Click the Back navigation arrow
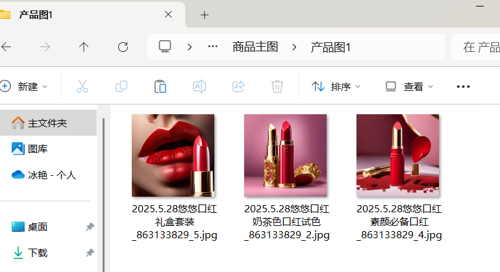Image resolution: width=500 pixels, height=272 pixels. tap(6, 47)
